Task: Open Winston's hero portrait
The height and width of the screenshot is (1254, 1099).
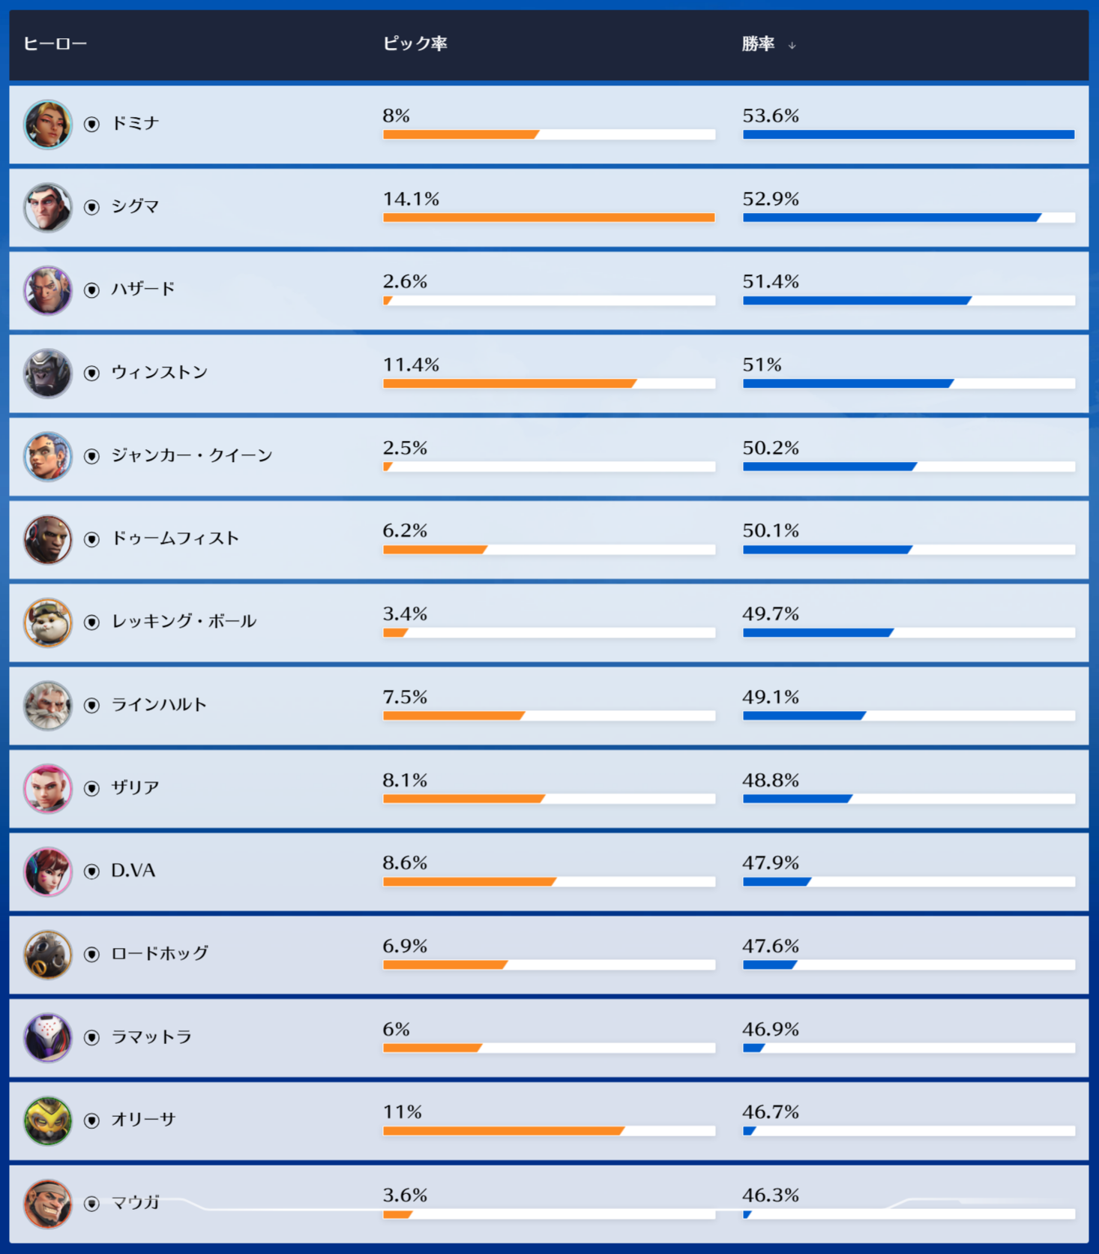Action: [x=48, y=373]
